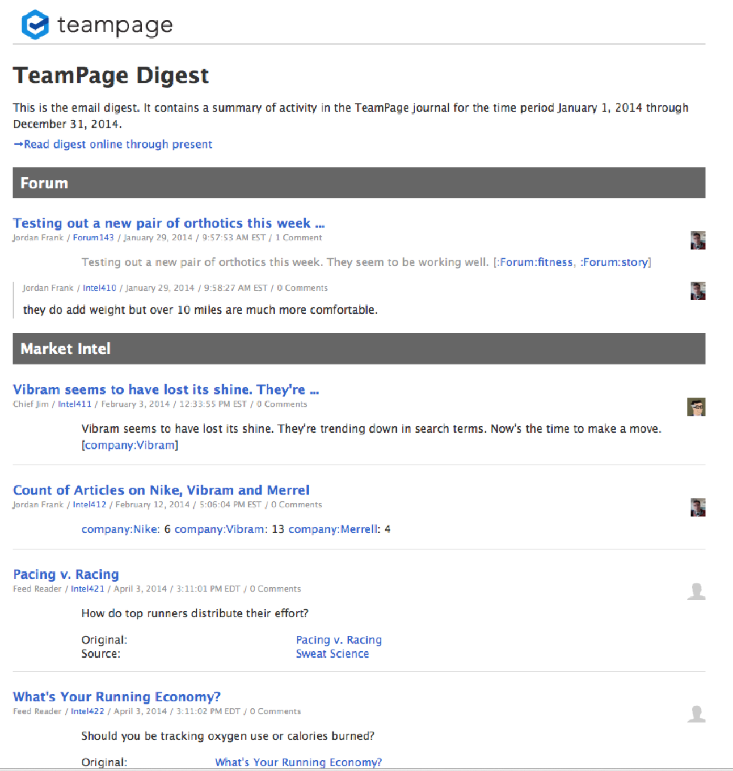Click avatar beside Count of Articles post
This screenshot has width=733, height=771.
coord(697,507)
